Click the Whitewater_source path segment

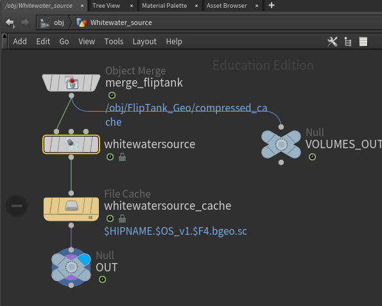coord(114,22)
